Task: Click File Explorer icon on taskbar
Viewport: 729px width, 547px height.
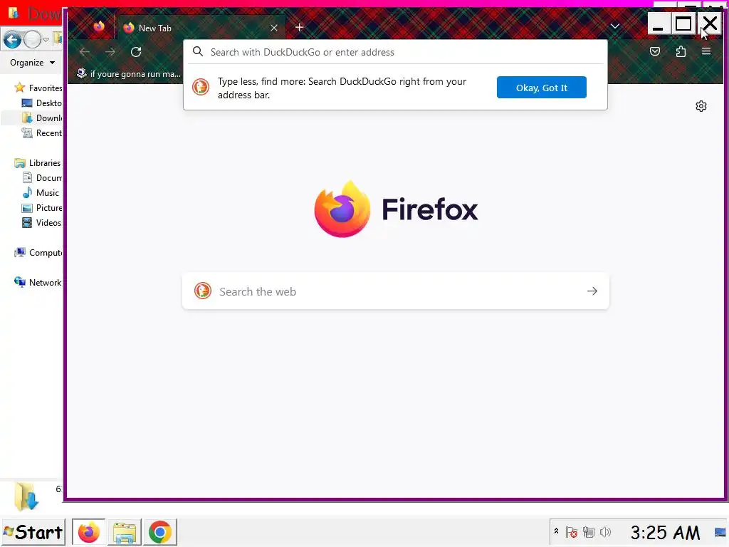Action: (x=124, y=532)
